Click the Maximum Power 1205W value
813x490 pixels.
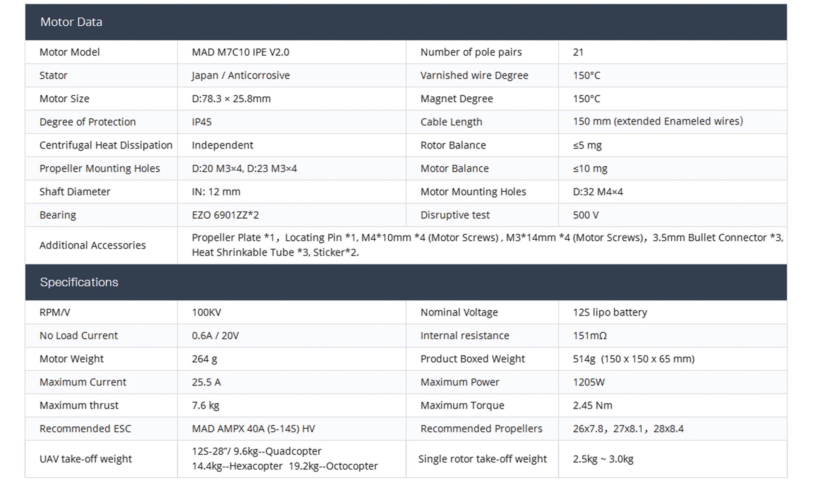pyautogui.click(x=589, y=382)
